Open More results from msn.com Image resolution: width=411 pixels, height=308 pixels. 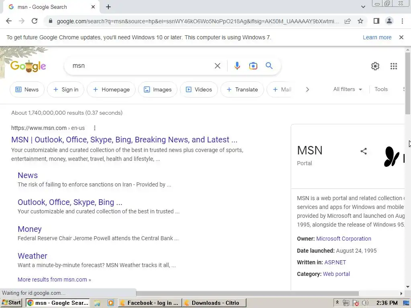(54, 280)
